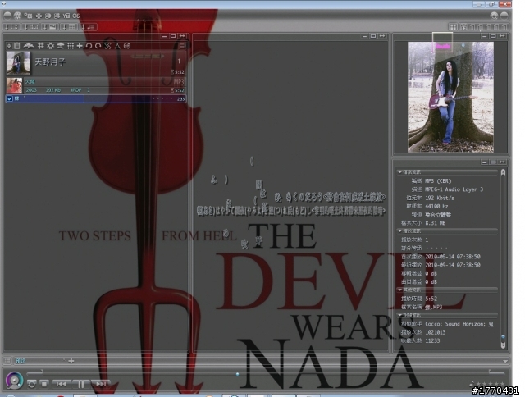Click the horizontal arrows button of lyrics panel
Screen dimensions: 525x397
coord(381,36)
